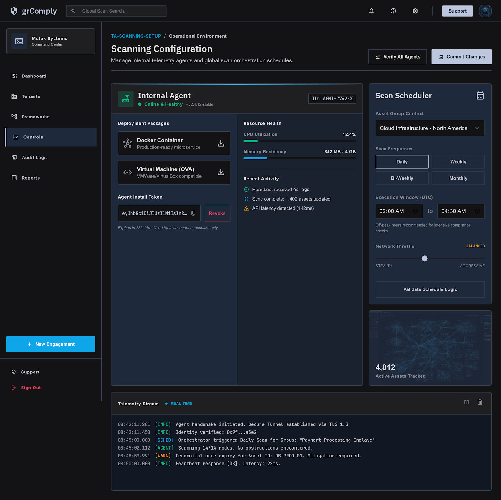
Task: Revoke the agent install token
Action: pos(217,213)
